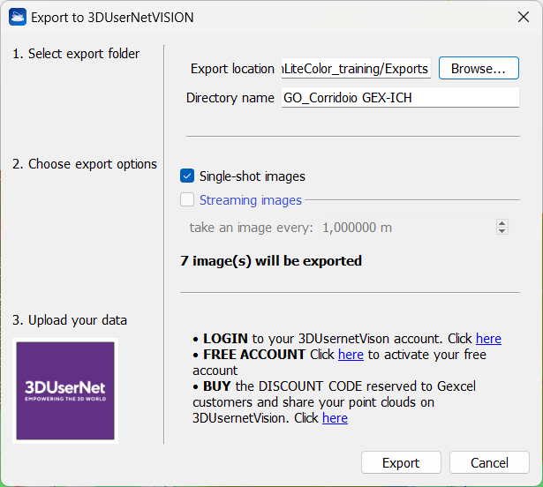Click the '2. Choose export options' heading

85,164
